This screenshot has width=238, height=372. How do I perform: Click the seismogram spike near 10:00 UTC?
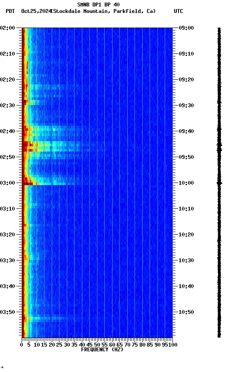pyautogui.click(x=219, y=183)
